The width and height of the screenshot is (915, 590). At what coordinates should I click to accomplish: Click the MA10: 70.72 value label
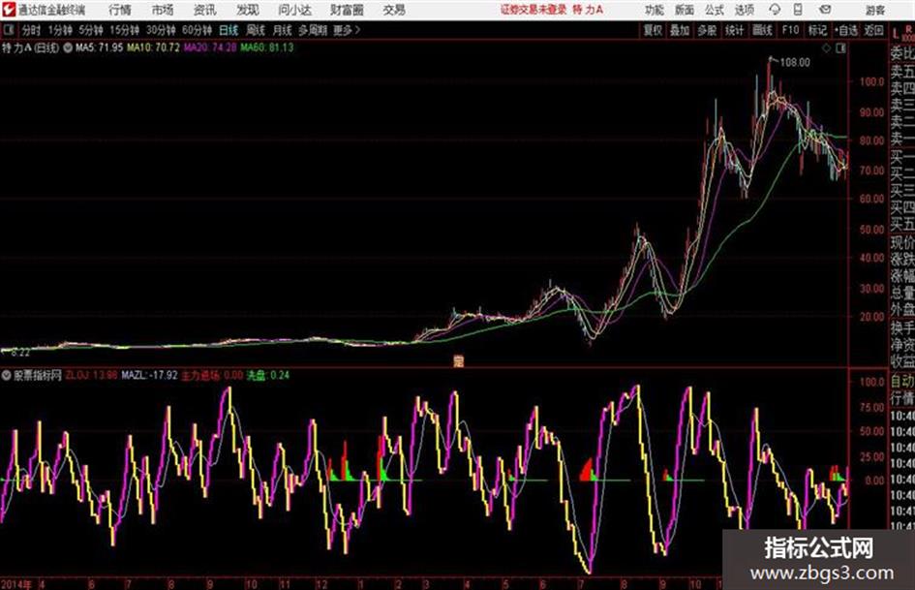pos(154,47)
